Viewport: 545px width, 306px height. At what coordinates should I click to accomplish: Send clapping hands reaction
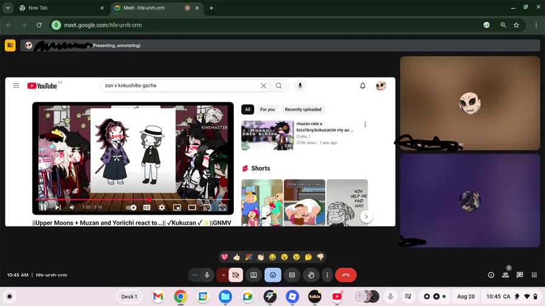point(260,257)
